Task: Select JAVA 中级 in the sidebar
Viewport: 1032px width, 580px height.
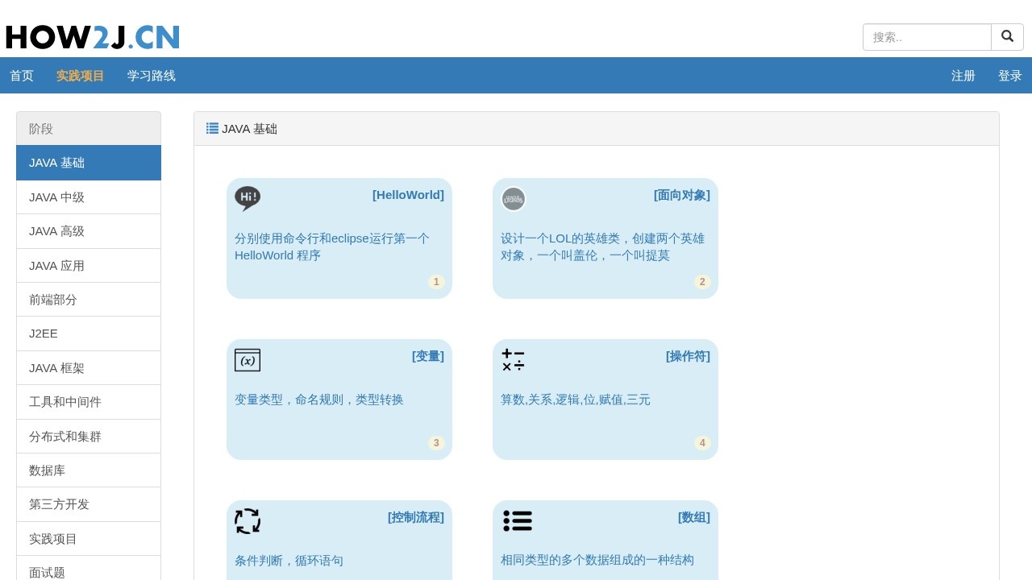Action: 56,197
